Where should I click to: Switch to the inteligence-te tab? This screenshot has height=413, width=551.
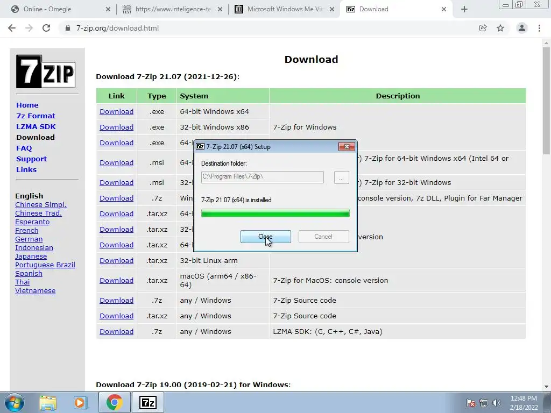[173, 9]
